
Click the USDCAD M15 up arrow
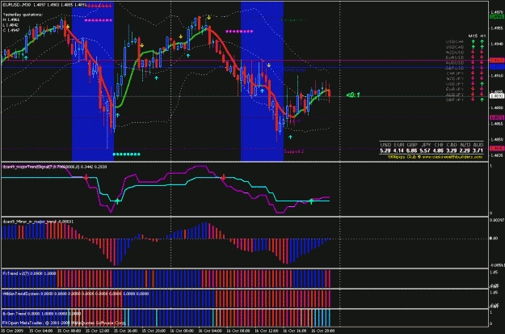tap(473, 47)
